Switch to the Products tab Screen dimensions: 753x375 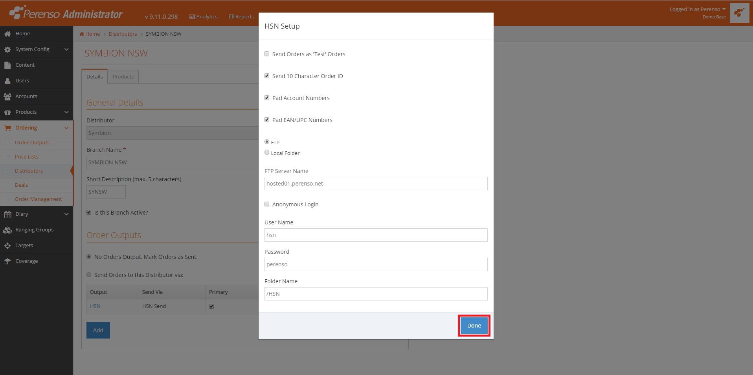[123, 76]
